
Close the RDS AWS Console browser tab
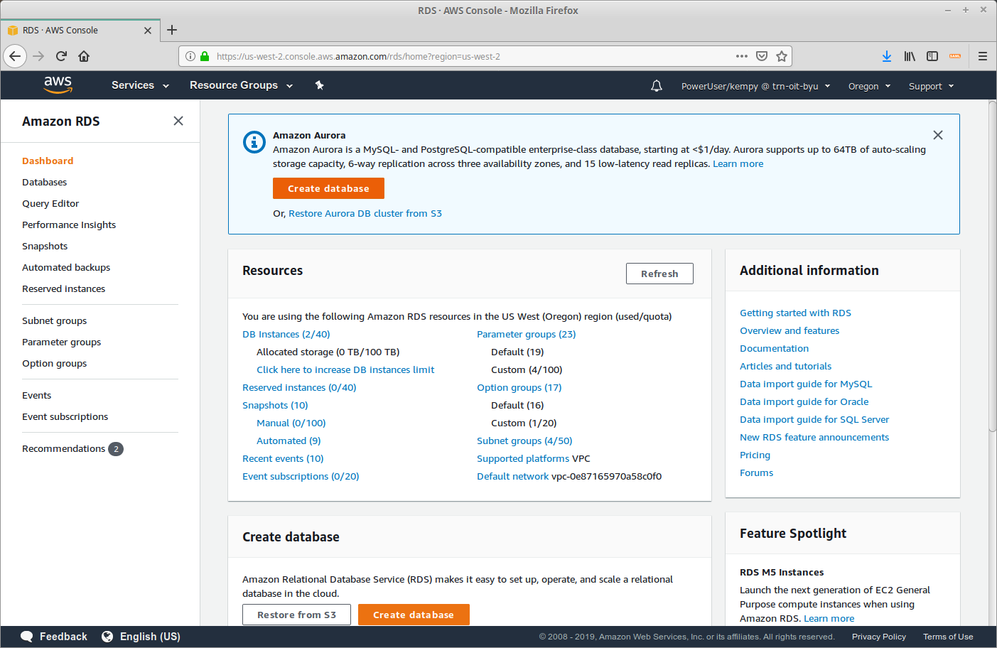(148, 31)
